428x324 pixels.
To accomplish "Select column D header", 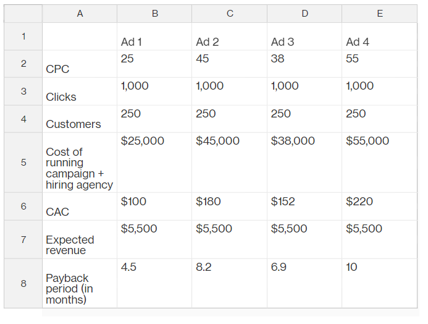I will tap(304, 14).
